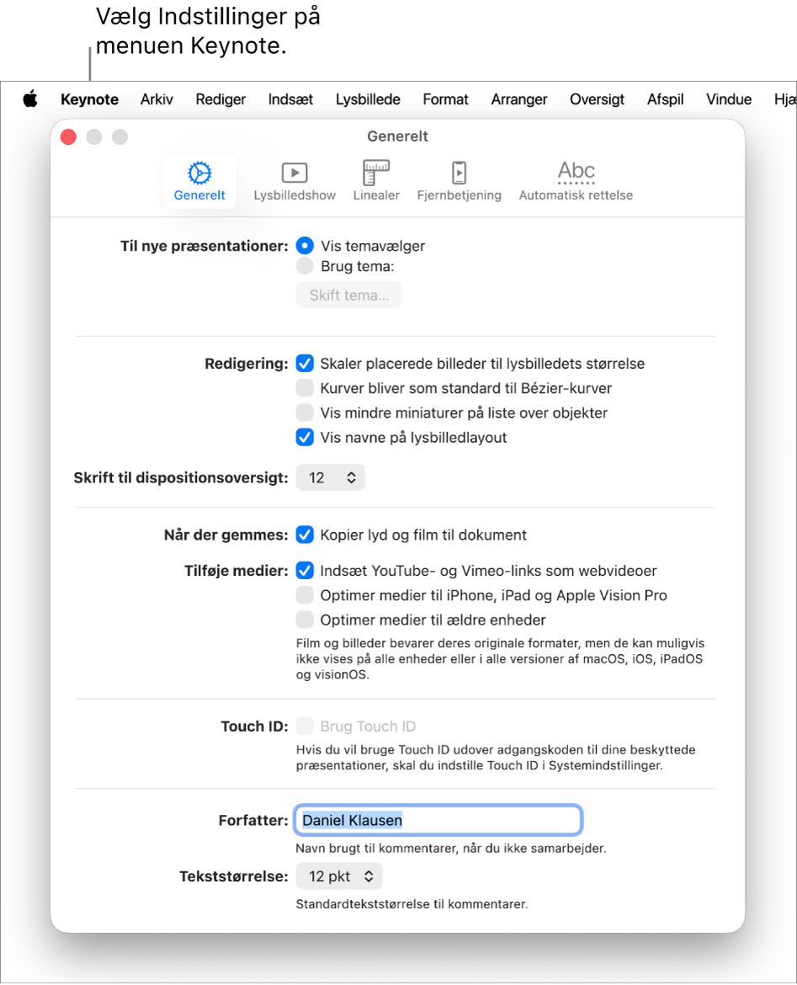
Task: Open the Skrift til dispositionsoversigt size dropdown
Action: pyautogui.click(x=331, y=477)
